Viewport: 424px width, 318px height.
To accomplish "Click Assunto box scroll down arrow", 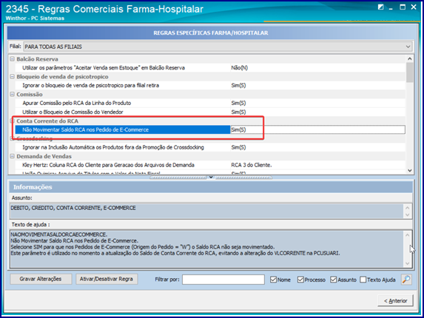I will click(x=408, y=215).
